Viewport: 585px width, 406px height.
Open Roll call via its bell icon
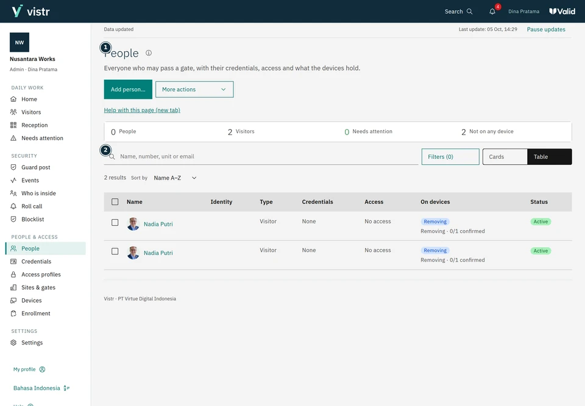(13, 206)
